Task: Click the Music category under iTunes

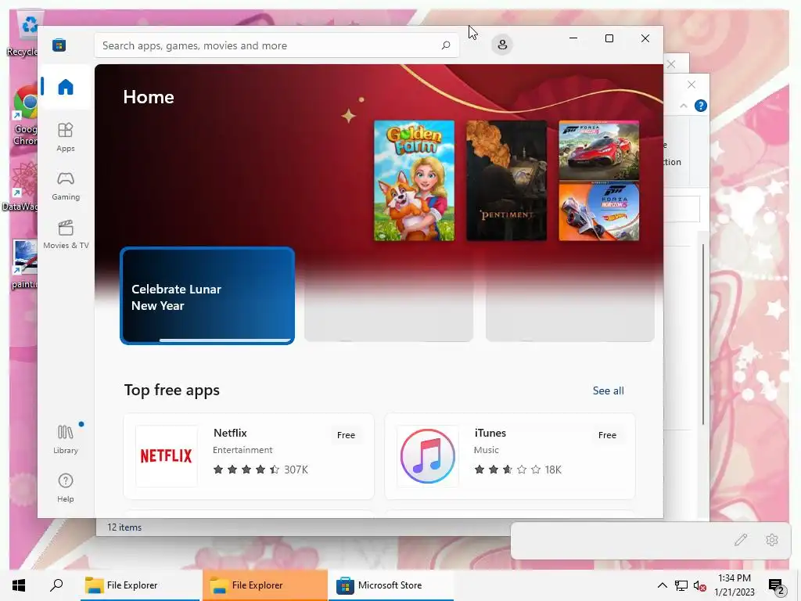Action: 487,450
